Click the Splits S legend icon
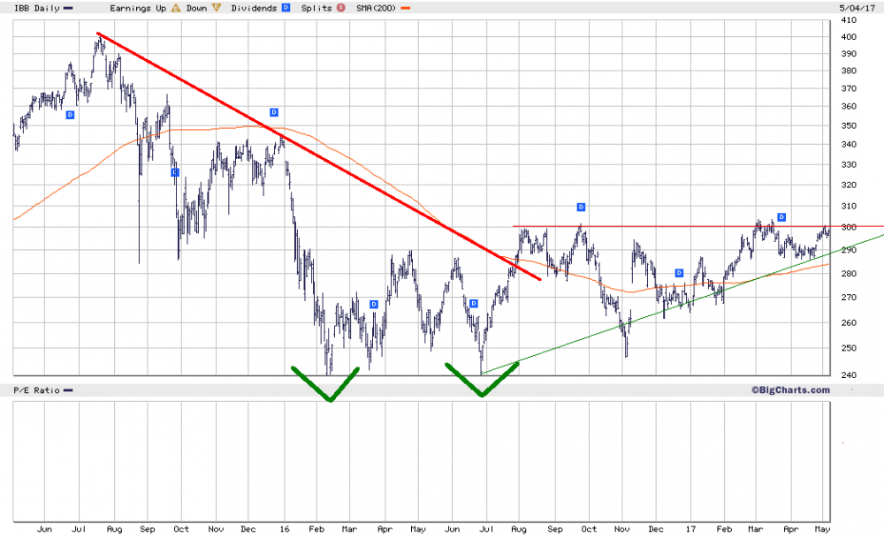The image size is (884, 537). (340, 8)
